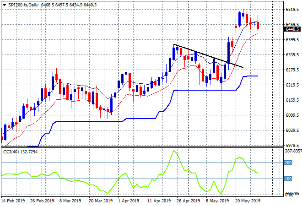The height and width of the screenshot is (206, 302).
Task: Click the CCI 200 level marker
Action: pos(288,163)
